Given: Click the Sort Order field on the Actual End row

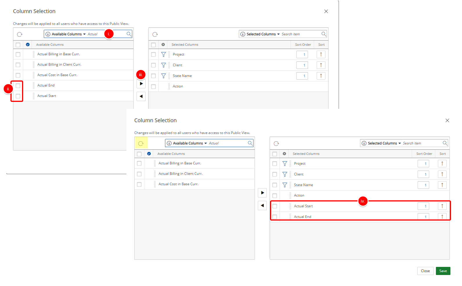Looking at the screenshot, I should point(423,217).
